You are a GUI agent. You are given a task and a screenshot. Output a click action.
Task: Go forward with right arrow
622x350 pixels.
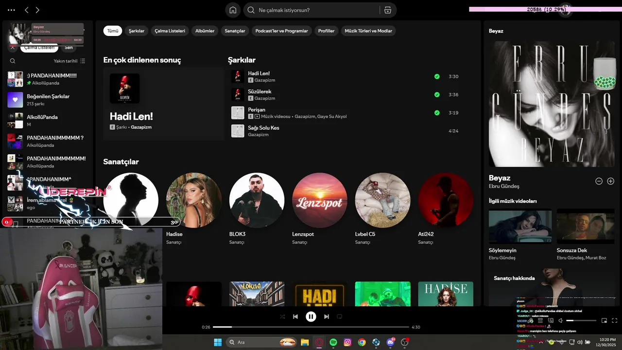[37, 10]
